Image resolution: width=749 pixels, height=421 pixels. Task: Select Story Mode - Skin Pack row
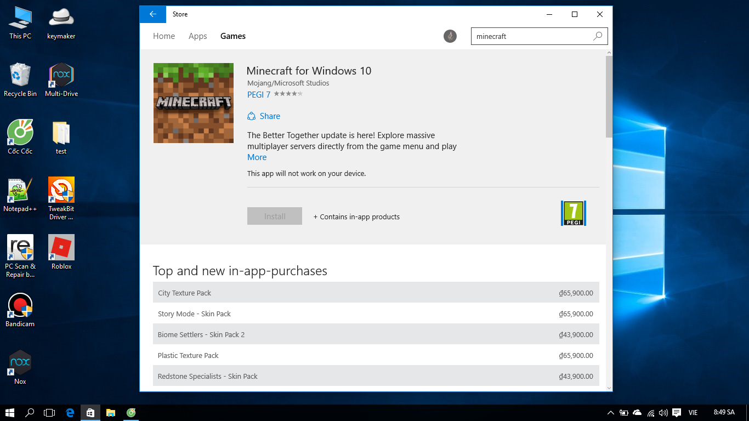376,314
